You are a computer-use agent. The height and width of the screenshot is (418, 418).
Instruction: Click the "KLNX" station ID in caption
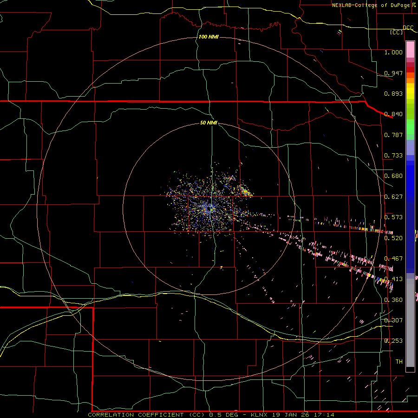point(260,415)
